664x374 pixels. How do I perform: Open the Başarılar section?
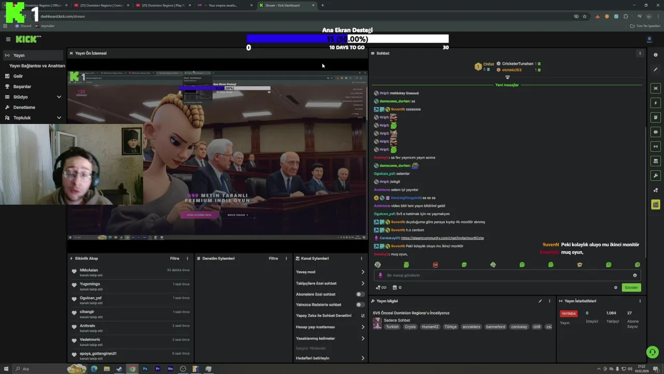click(x=33, y=86)
